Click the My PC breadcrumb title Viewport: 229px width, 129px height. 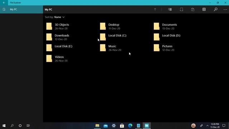click(49, 10)
